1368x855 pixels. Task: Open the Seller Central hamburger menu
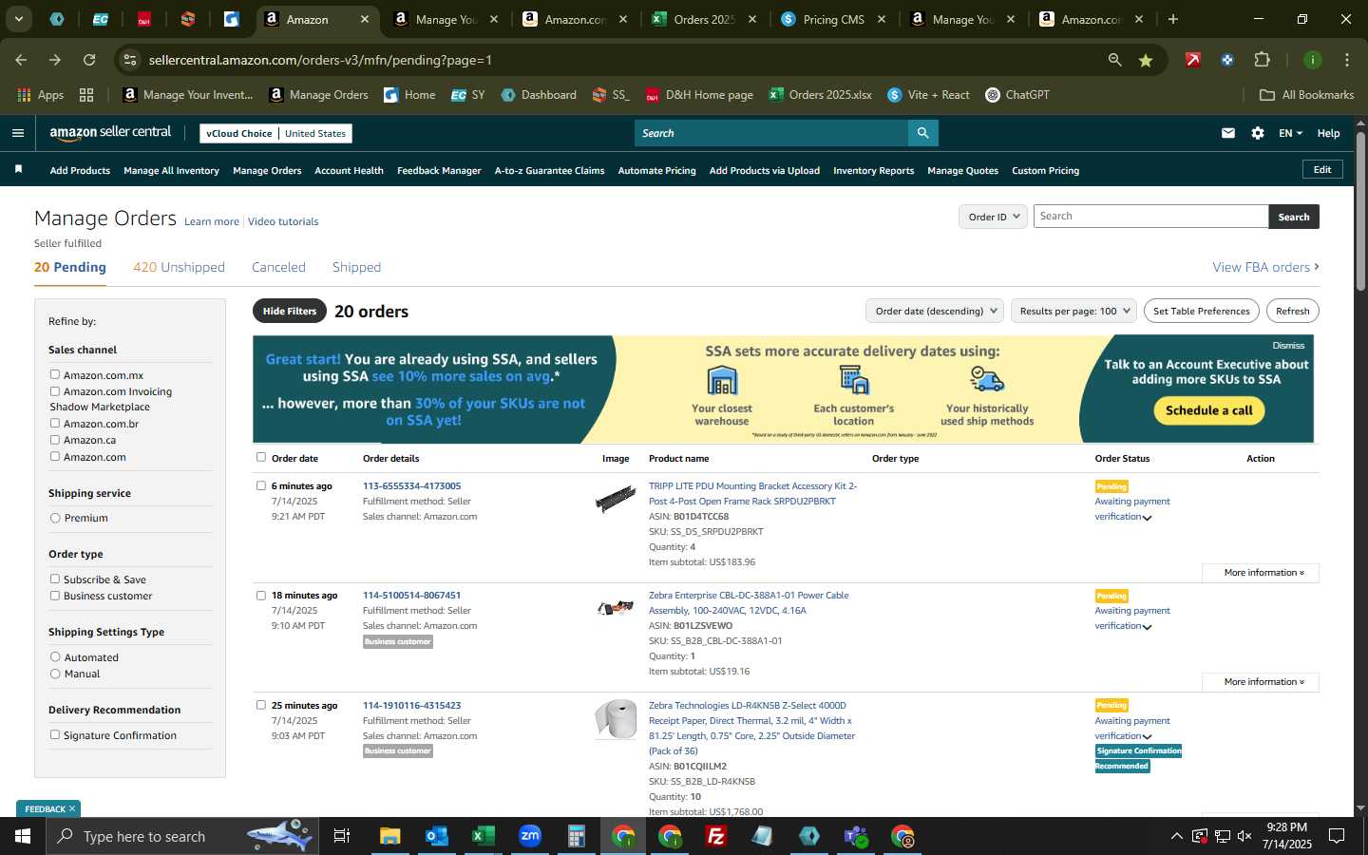(x=17, y=133)
